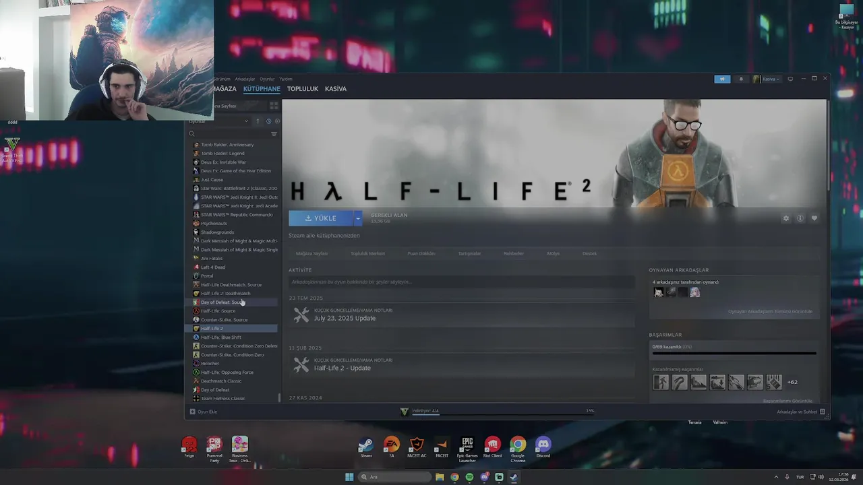Screen dimensions: 863x485
Task: Open the dropdown arrow beside YÜKLE
Action: (x=358, y=218)
